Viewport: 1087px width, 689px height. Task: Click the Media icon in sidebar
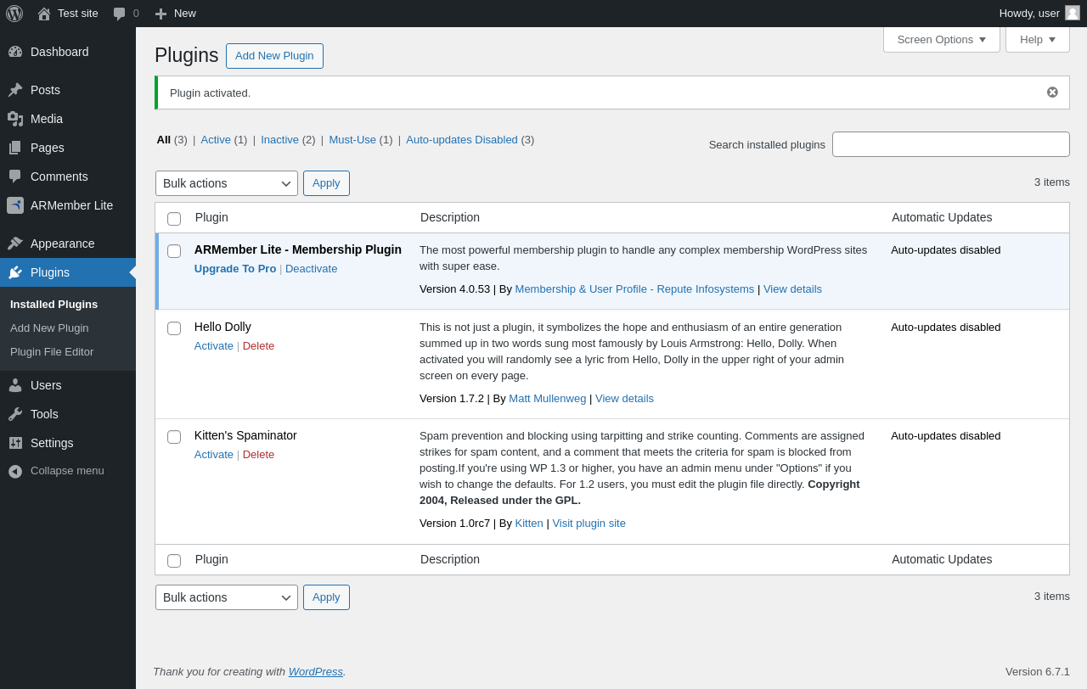[x=15, y=119]
